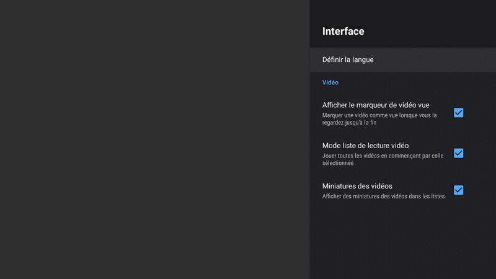
Task: Click the Vidéo section header
Action: (330, 82)
